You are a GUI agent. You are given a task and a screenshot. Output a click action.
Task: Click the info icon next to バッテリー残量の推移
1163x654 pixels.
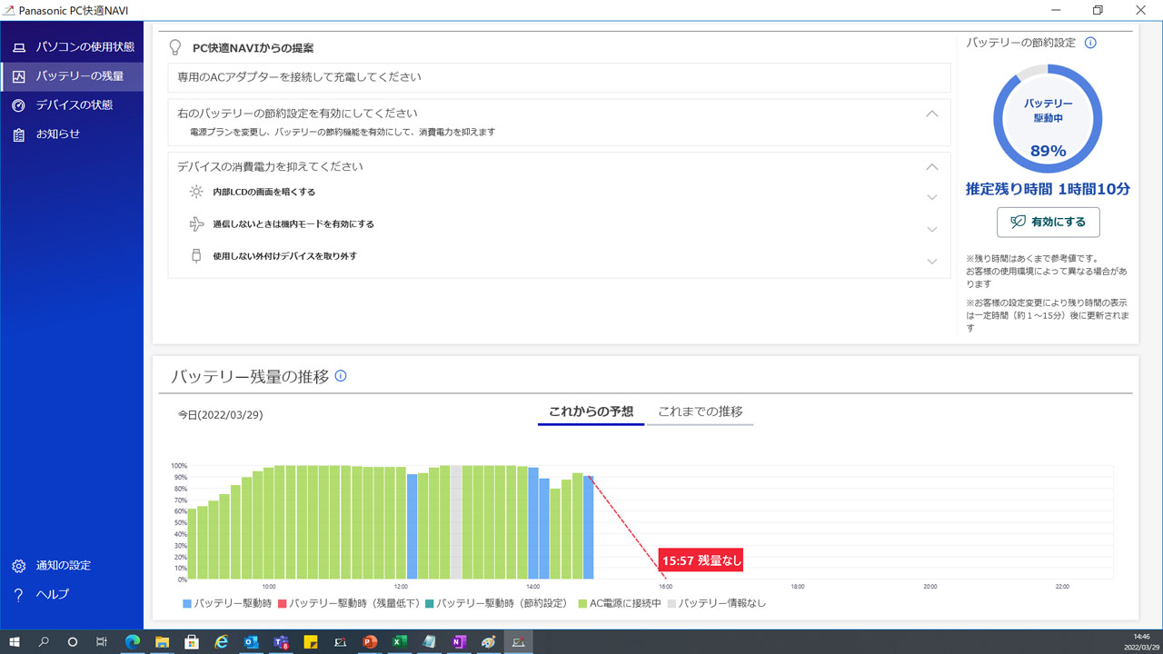click(x=341, y=375)
